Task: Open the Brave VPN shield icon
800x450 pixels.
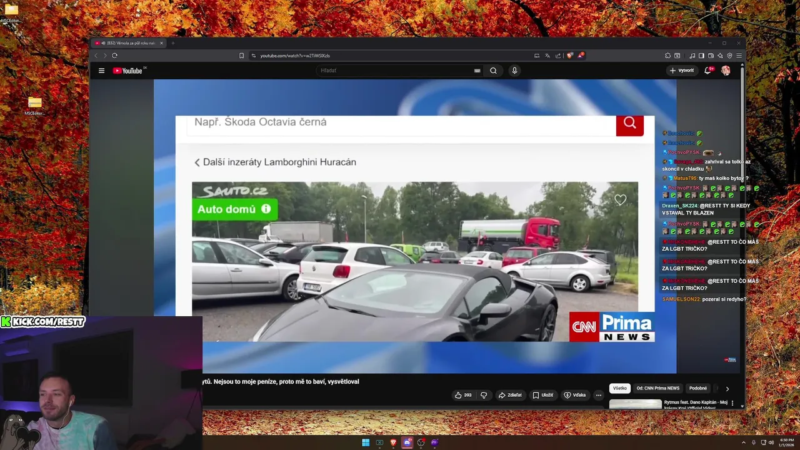Action: click(729, 56)
